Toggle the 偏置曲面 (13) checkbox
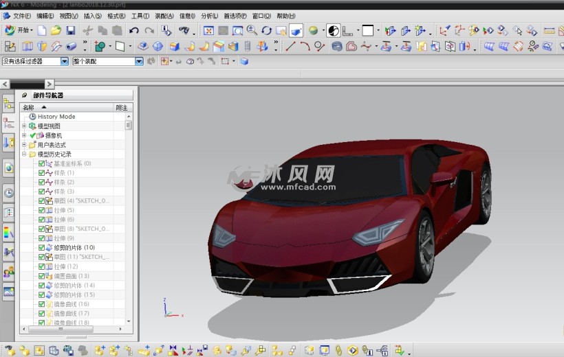This screenshot has width=564, height=357. pos(41,276)
